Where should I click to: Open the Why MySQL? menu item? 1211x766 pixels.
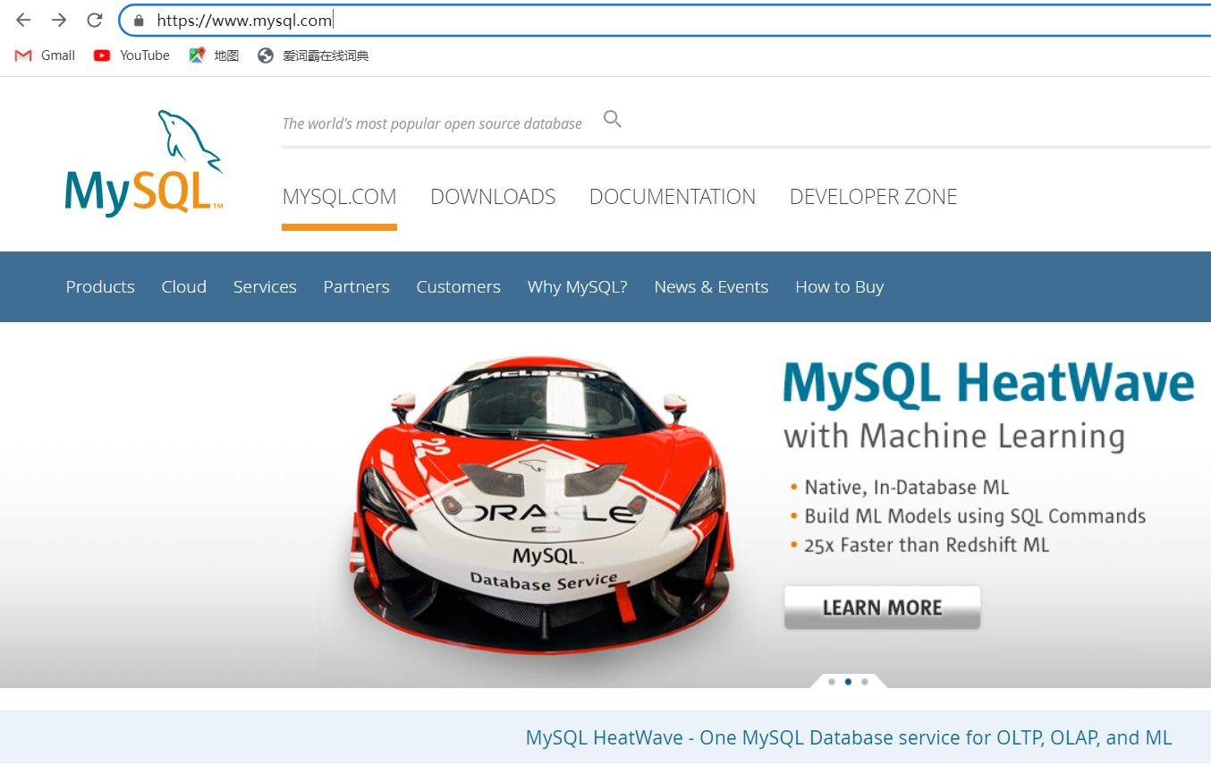point(578,287)
